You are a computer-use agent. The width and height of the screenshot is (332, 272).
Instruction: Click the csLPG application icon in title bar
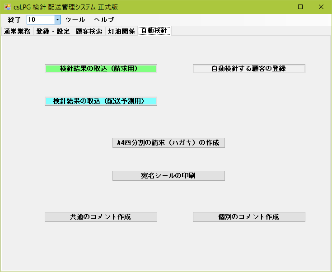pyautogui.click(x=8, y=7)
